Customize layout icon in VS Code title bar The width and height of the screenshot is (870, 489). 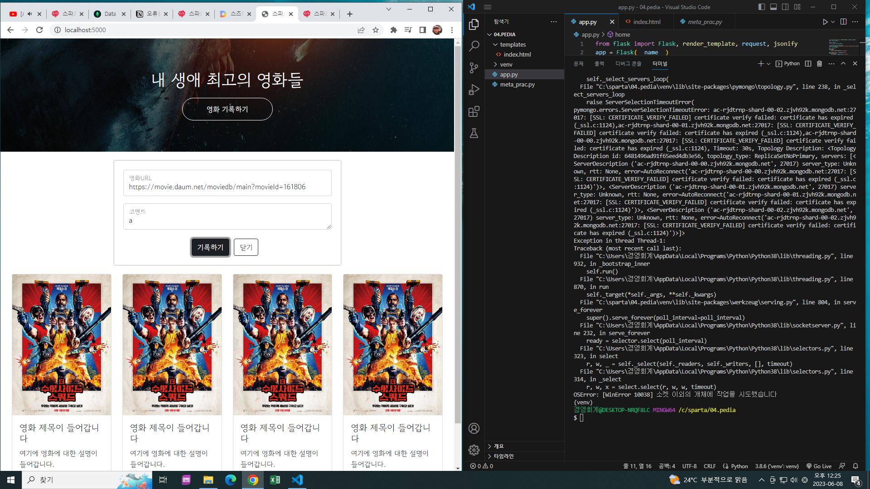coord(797,7)
